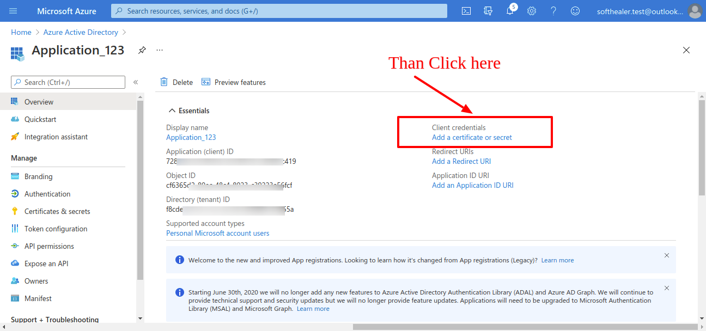Click the global search resources box
The height and width of the screenshot is (331, 706).
[x=279, y=11]
